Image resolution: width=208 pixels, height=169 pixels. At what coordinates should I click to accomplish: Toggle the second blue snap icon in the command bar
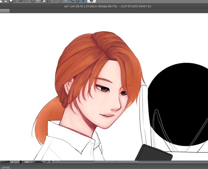click(78, 1)
